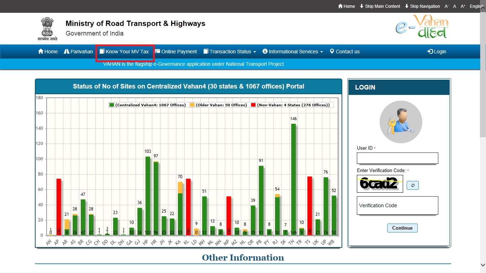Click the Skip Main Content link
The height and width of the screenshot is (273, 486).
pyautogui.click(x=380, y=6)
